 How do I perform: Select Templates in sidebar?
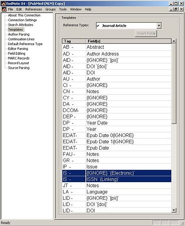15,29
